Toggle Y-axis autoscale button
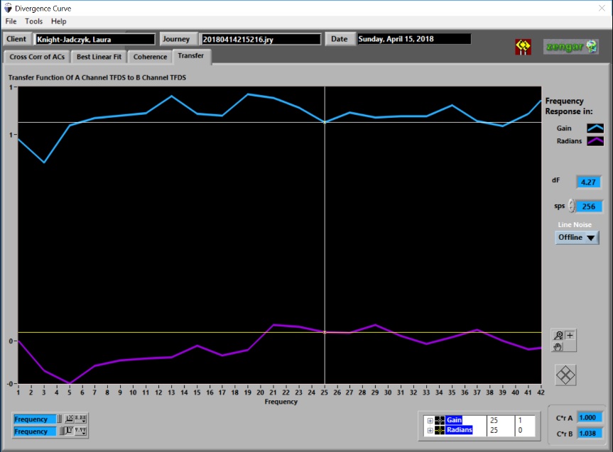The height and width of the screenshot is (452, 613). click(69, 431)
